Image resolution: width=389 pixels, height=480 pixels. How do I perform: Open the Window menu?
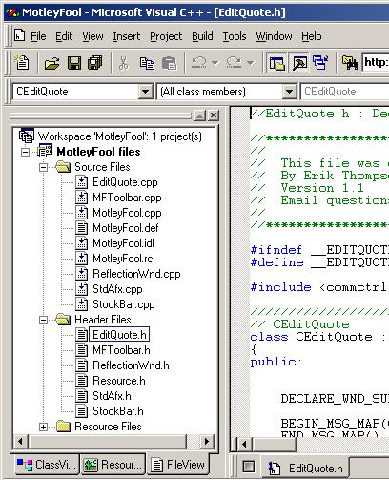274,36
